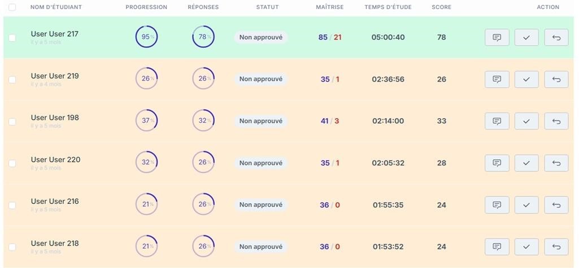Sort by Statut column header
This screenshot has height=268, width=579.
pyautogui.click(x=267, y=7)
